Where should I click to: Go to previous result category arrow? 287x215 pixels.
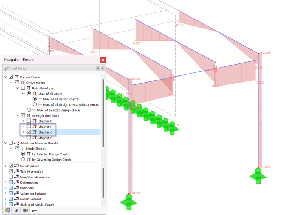tap(98, 68)
